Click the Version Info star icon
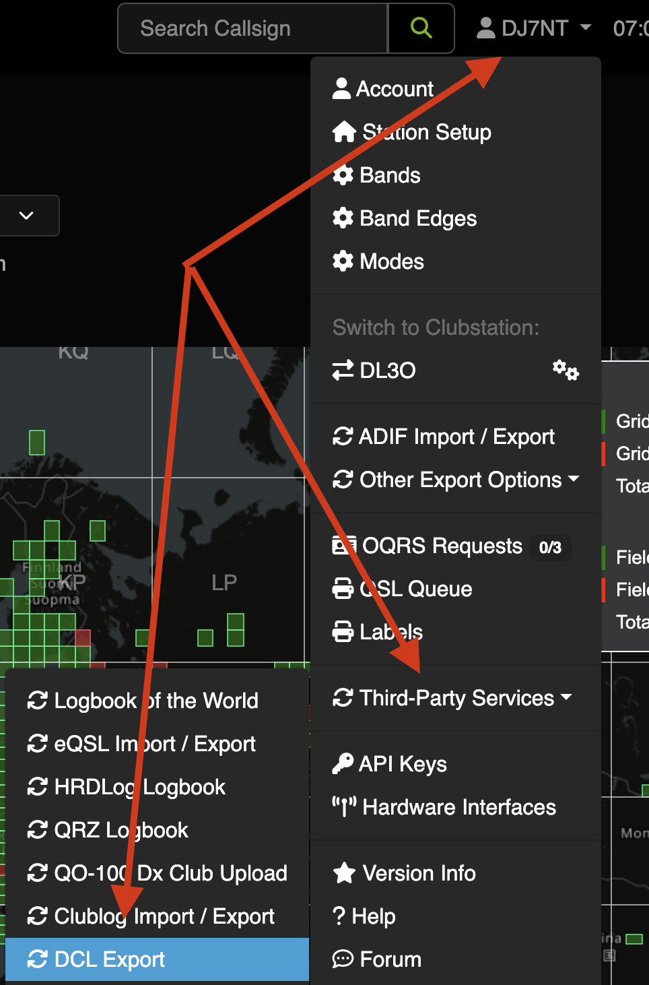Viewport: 649px width, 985px height. pos(344,873)
